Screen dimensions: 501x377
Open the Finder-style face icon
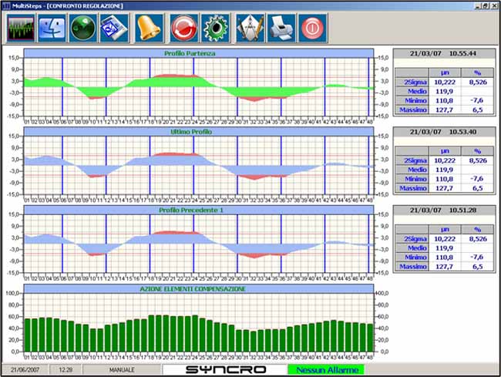52,29
